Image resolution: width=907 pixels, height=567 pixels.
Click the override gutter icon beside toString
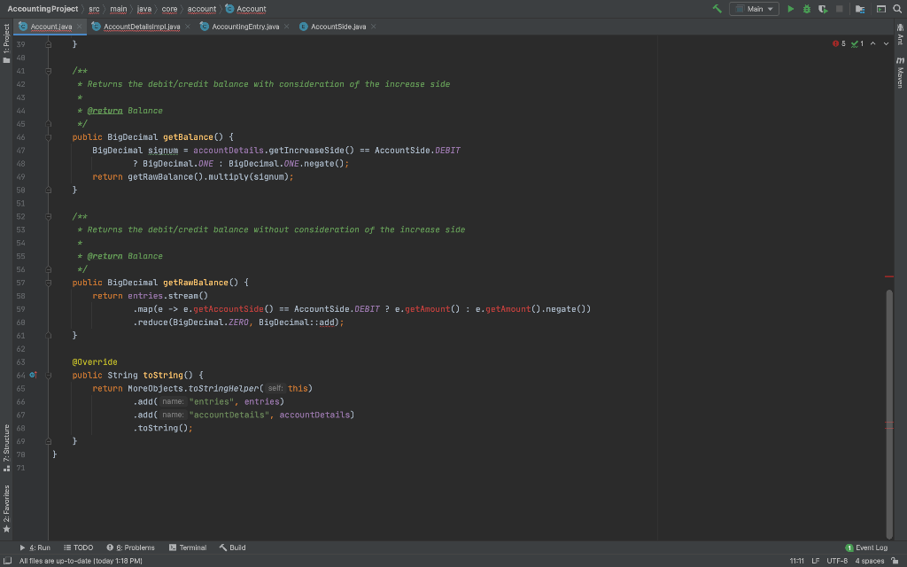click(33, 376)
